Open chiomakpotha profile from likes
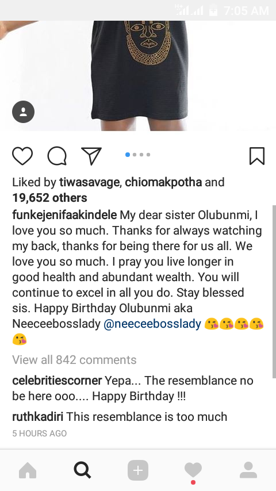Image resolution: width=276 pixels, height=491 pixels. point(163,182)
